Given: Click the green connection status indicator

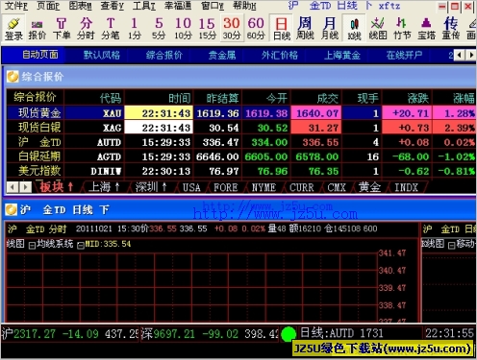Looking at the screenshot, I should (289, 334).
